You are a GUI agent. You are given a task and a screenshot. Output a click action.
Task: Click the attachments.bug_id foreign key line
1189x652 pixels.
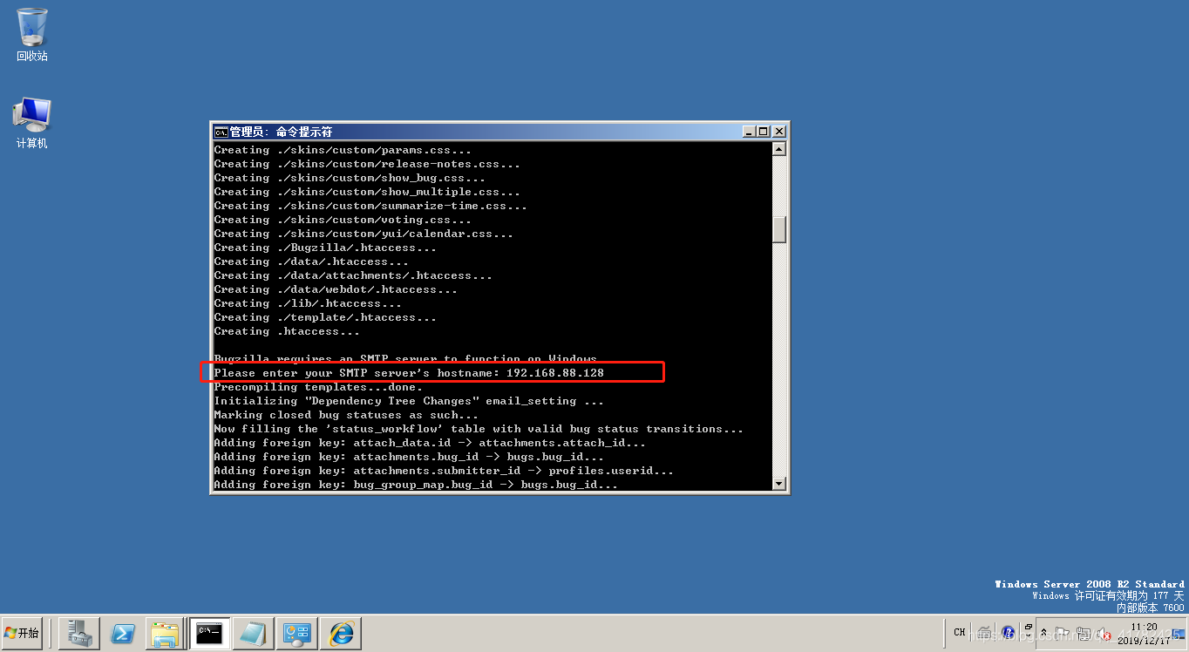tap(409, 457)
